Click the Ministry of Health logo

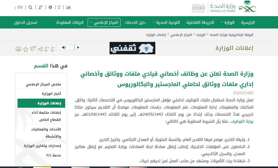(233, 7)
